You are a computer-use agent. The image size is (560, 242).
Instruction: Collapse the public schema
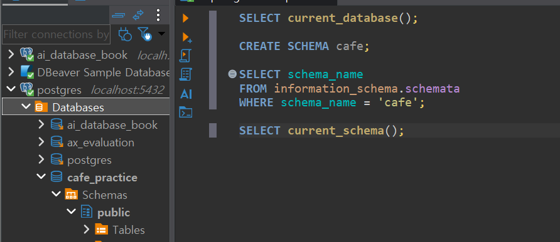[x=72, y=211]
